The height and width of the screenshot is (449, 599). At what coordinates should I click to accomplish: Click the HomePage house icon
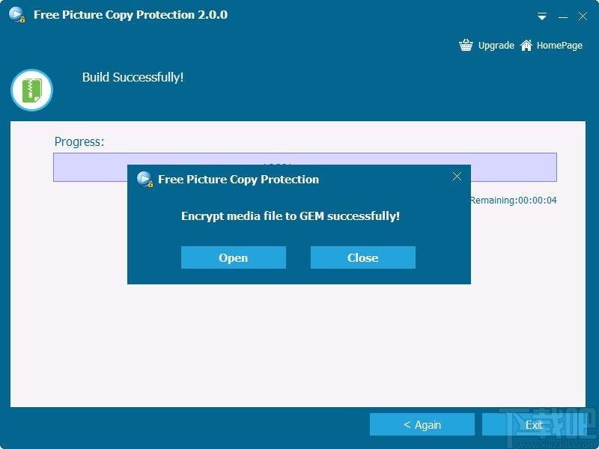click(525, 45)
